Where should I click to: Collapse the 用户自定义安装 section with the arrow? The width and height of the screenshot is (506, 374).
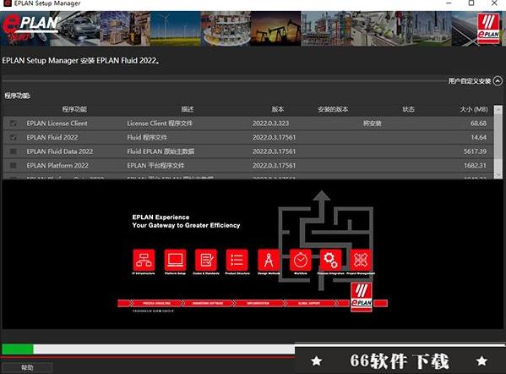click(x=498, y=81)
